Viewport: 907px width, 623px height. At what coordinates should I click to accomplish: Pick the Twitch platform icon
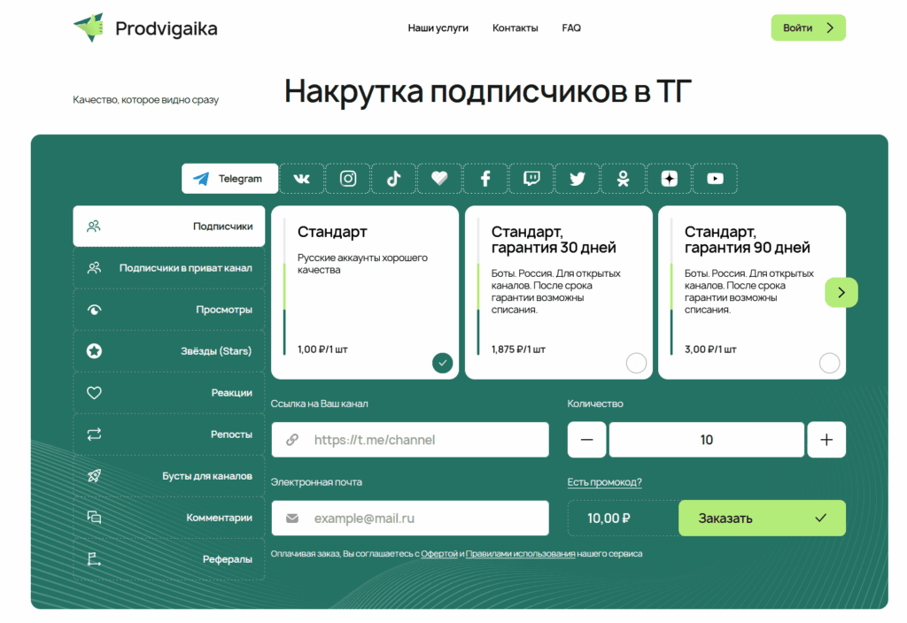click(531, 179)
